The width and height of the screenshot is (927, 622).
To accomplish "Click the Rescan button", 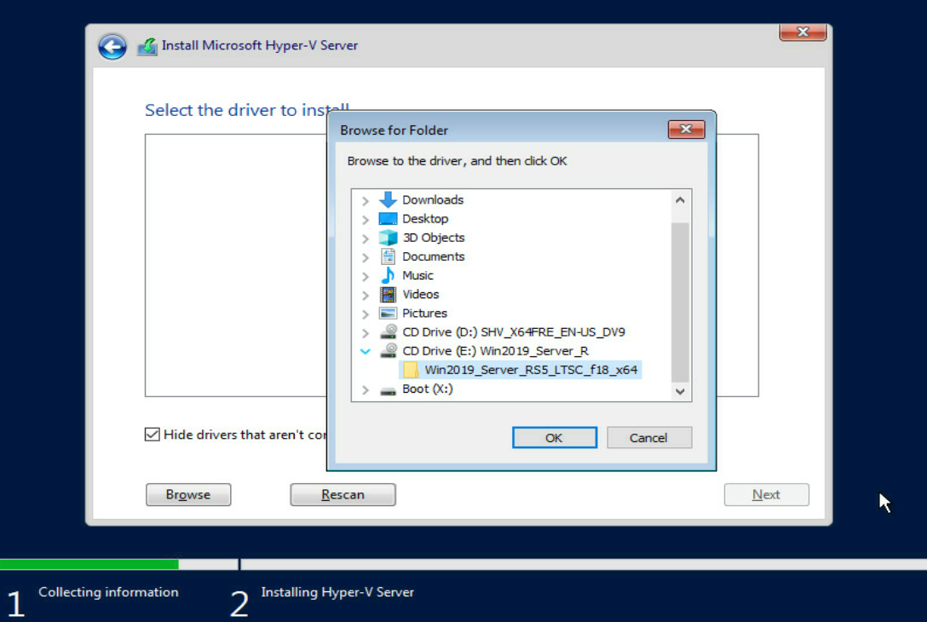I will pos(343,494).
